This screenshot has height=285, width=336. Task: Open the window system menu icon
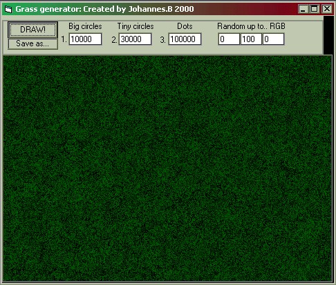click(8, 9)
